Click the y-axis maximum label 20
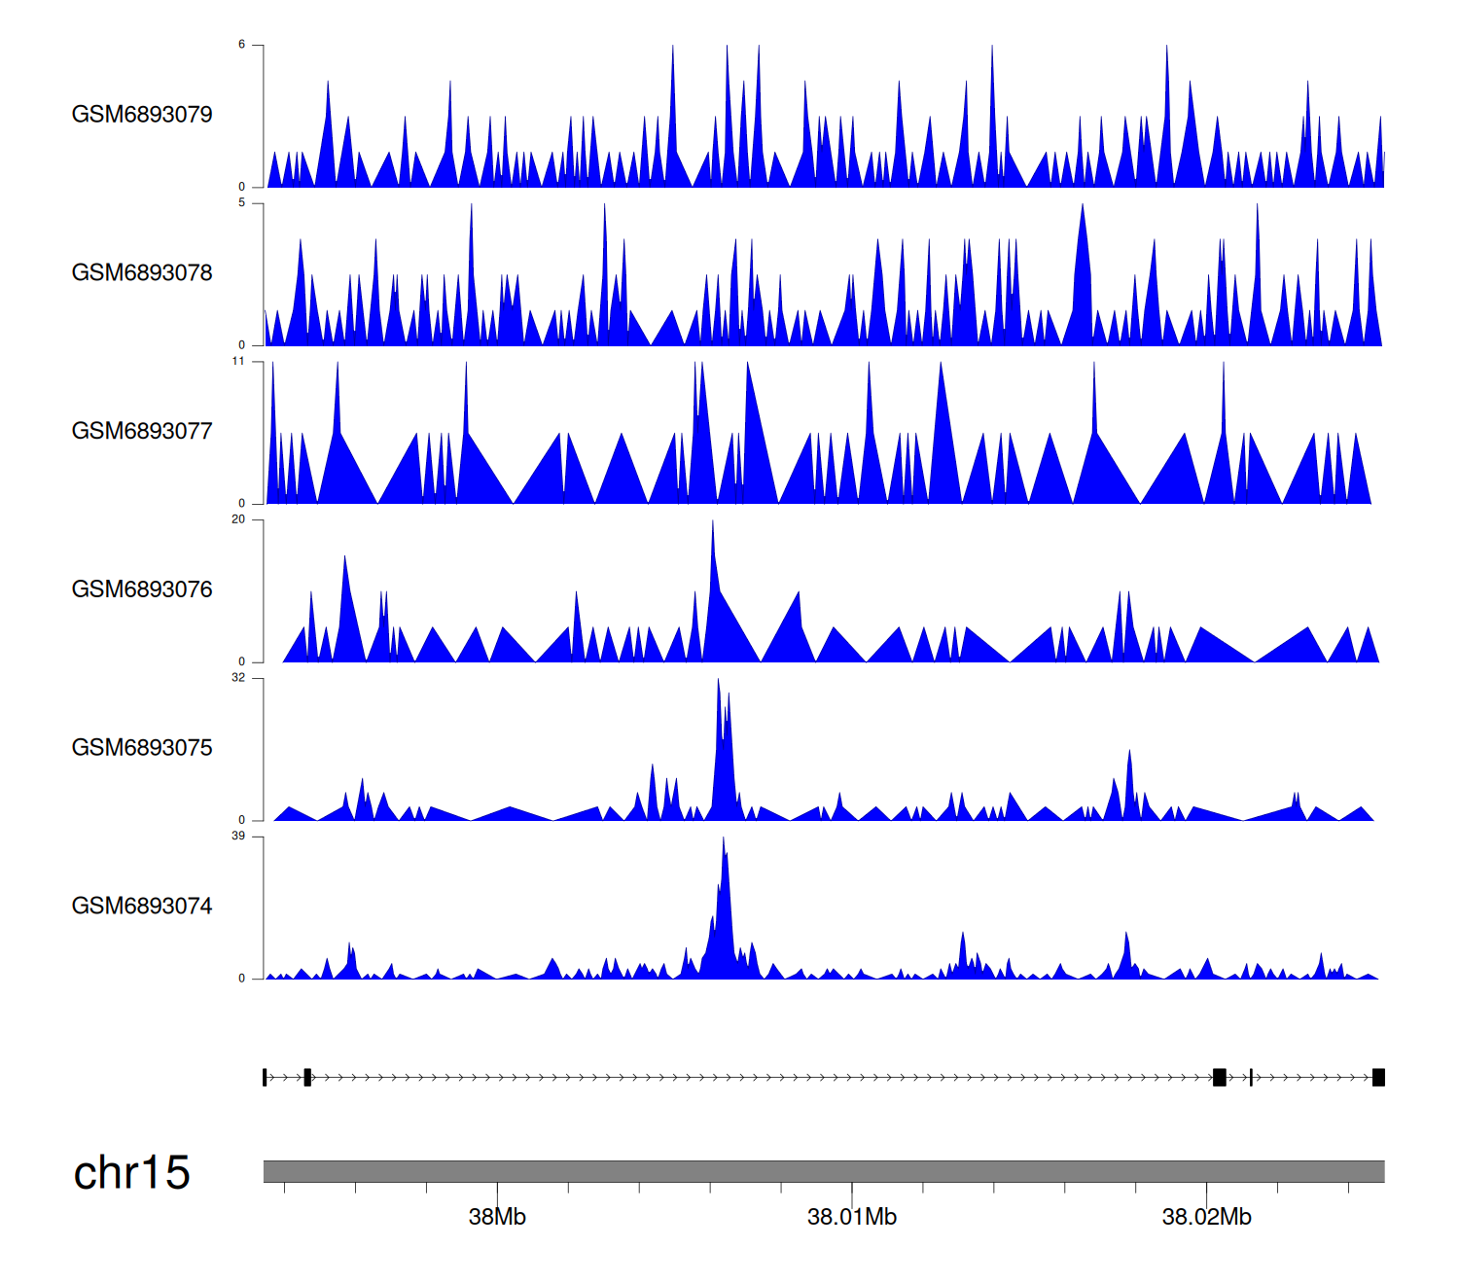The image size is (1459, 1284). click(x=238, y=519)
